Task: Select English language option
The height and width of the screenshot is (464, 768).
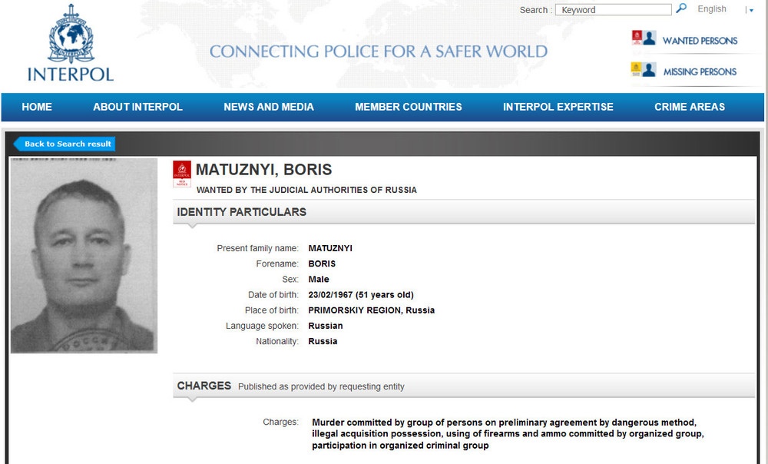Action: point(712,8)
